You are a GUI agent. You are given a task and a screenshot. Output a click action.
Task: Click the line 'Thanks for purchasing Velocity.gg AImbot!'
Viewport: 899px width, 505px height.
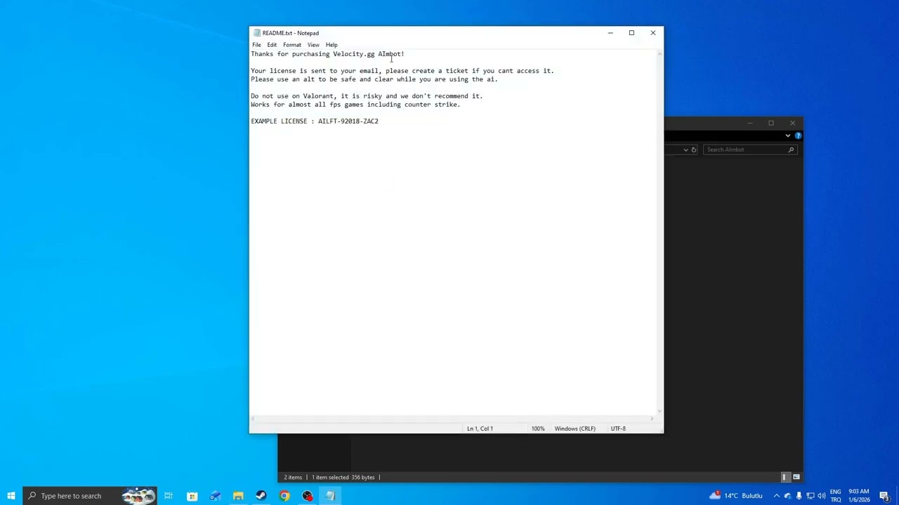327,54
